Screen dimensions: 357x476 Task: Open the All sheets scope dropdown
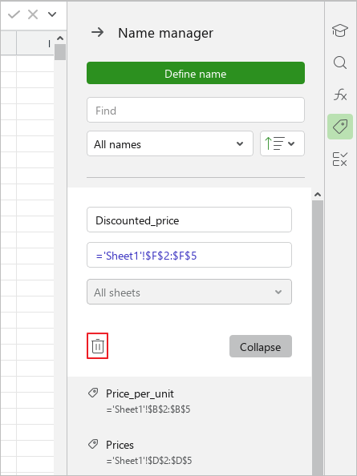point(189,292)
